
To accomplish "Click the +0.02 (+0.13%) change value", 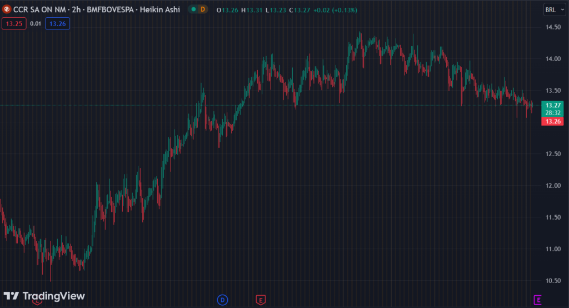I will tap(335, 10).
